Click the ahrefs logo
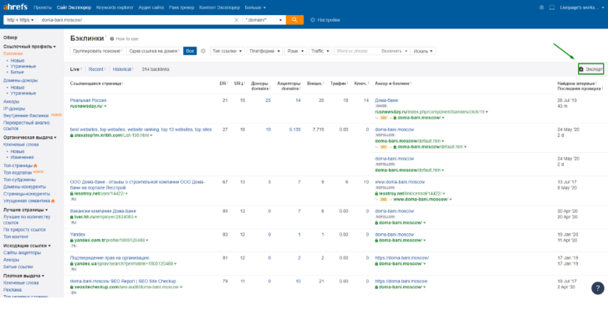The width and height of the screenshot is (608, 315). click(x=16, y=7)
